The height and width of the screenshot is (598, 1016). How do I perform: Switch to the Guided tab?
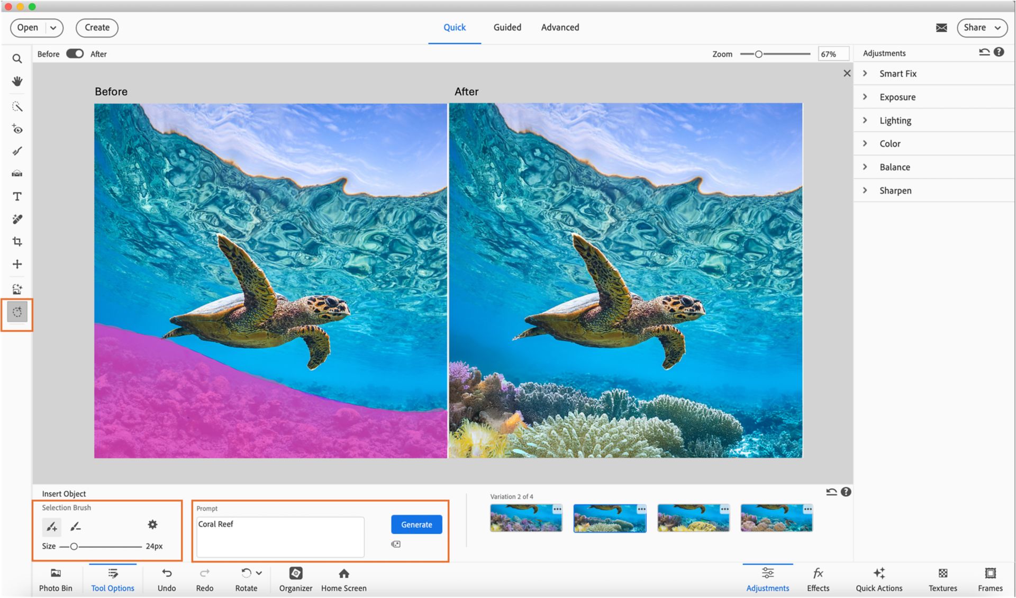(506, 27)
